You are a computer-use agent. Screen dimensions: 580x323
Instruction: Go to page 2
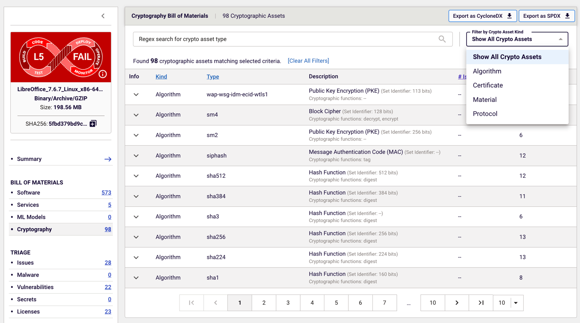[x=264, y=303]
